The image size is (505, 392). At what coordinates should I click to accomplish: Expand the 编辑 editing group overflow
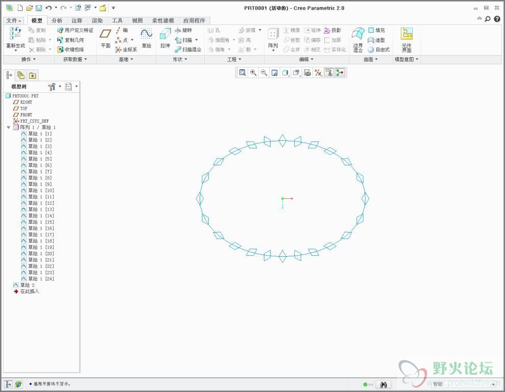click(306, 59)
